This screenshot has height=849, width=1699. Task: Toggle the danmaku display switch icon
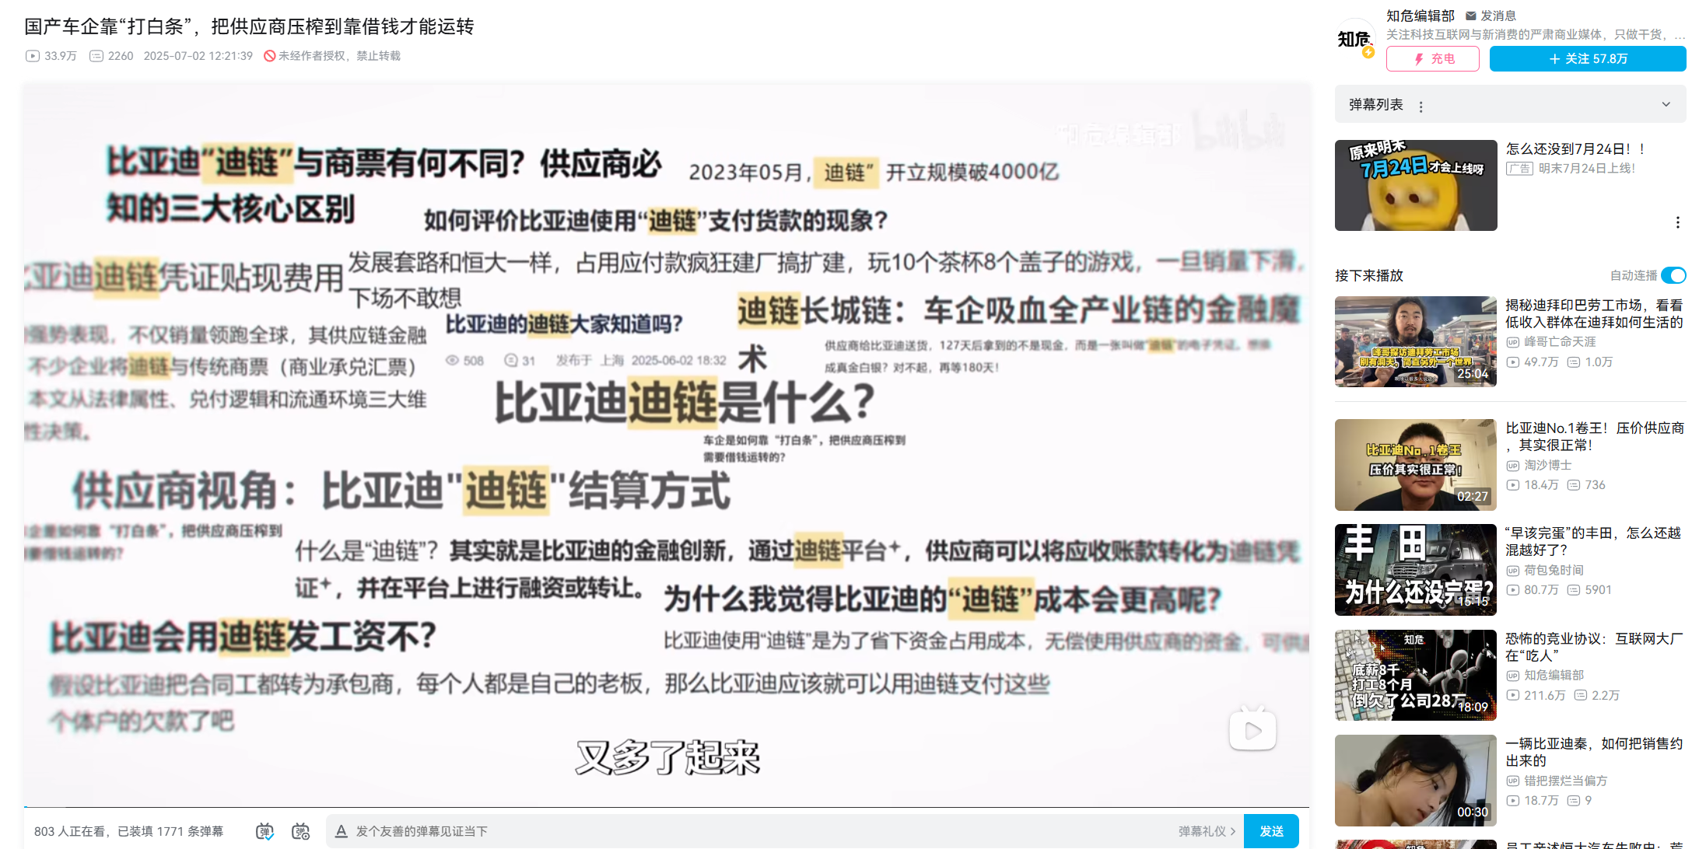pos(264,831)
